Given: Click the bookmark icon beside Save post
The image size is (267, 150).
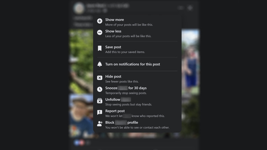Looking at the screenshot, I should (x=100, y=48).
